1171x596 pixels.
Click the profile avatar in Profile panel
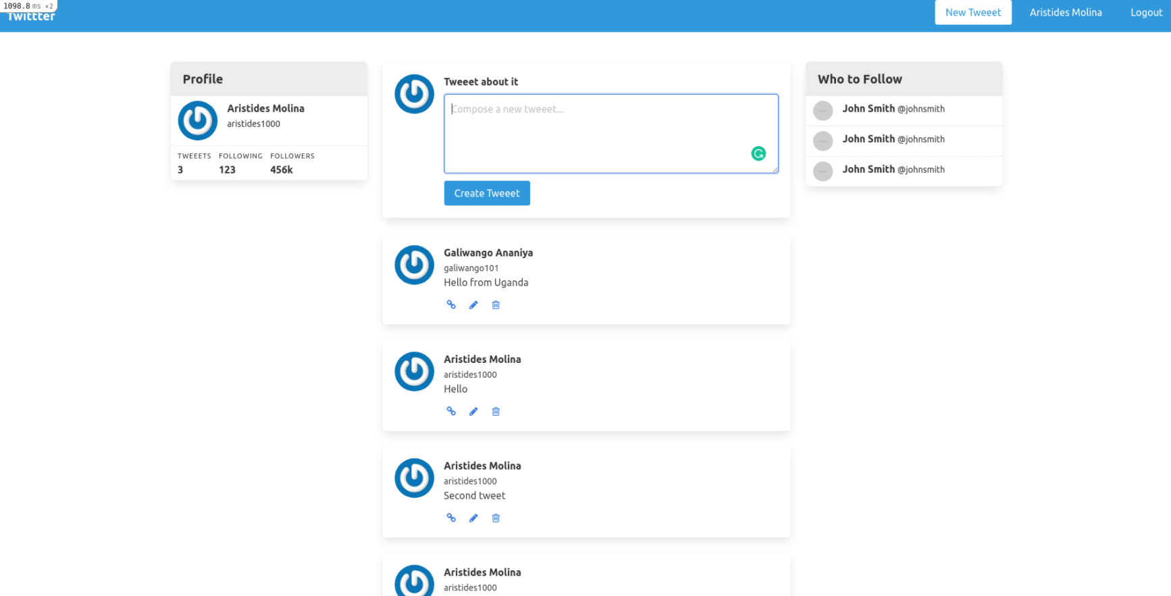[197, 121]
